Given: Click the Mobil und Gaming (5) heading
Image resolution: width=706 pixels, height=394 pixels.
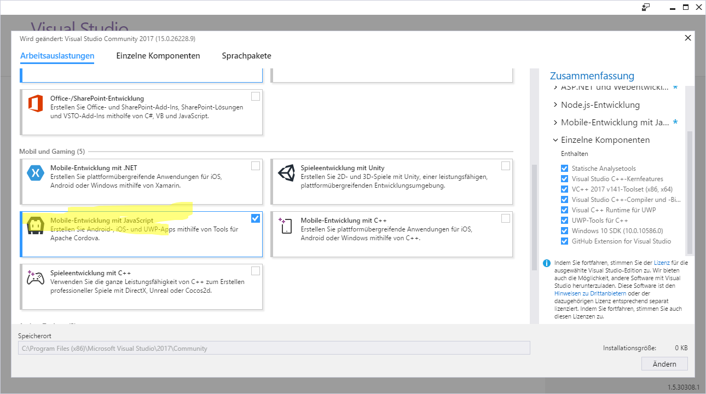Looking at the screenshot, I should tap(52, 152).
